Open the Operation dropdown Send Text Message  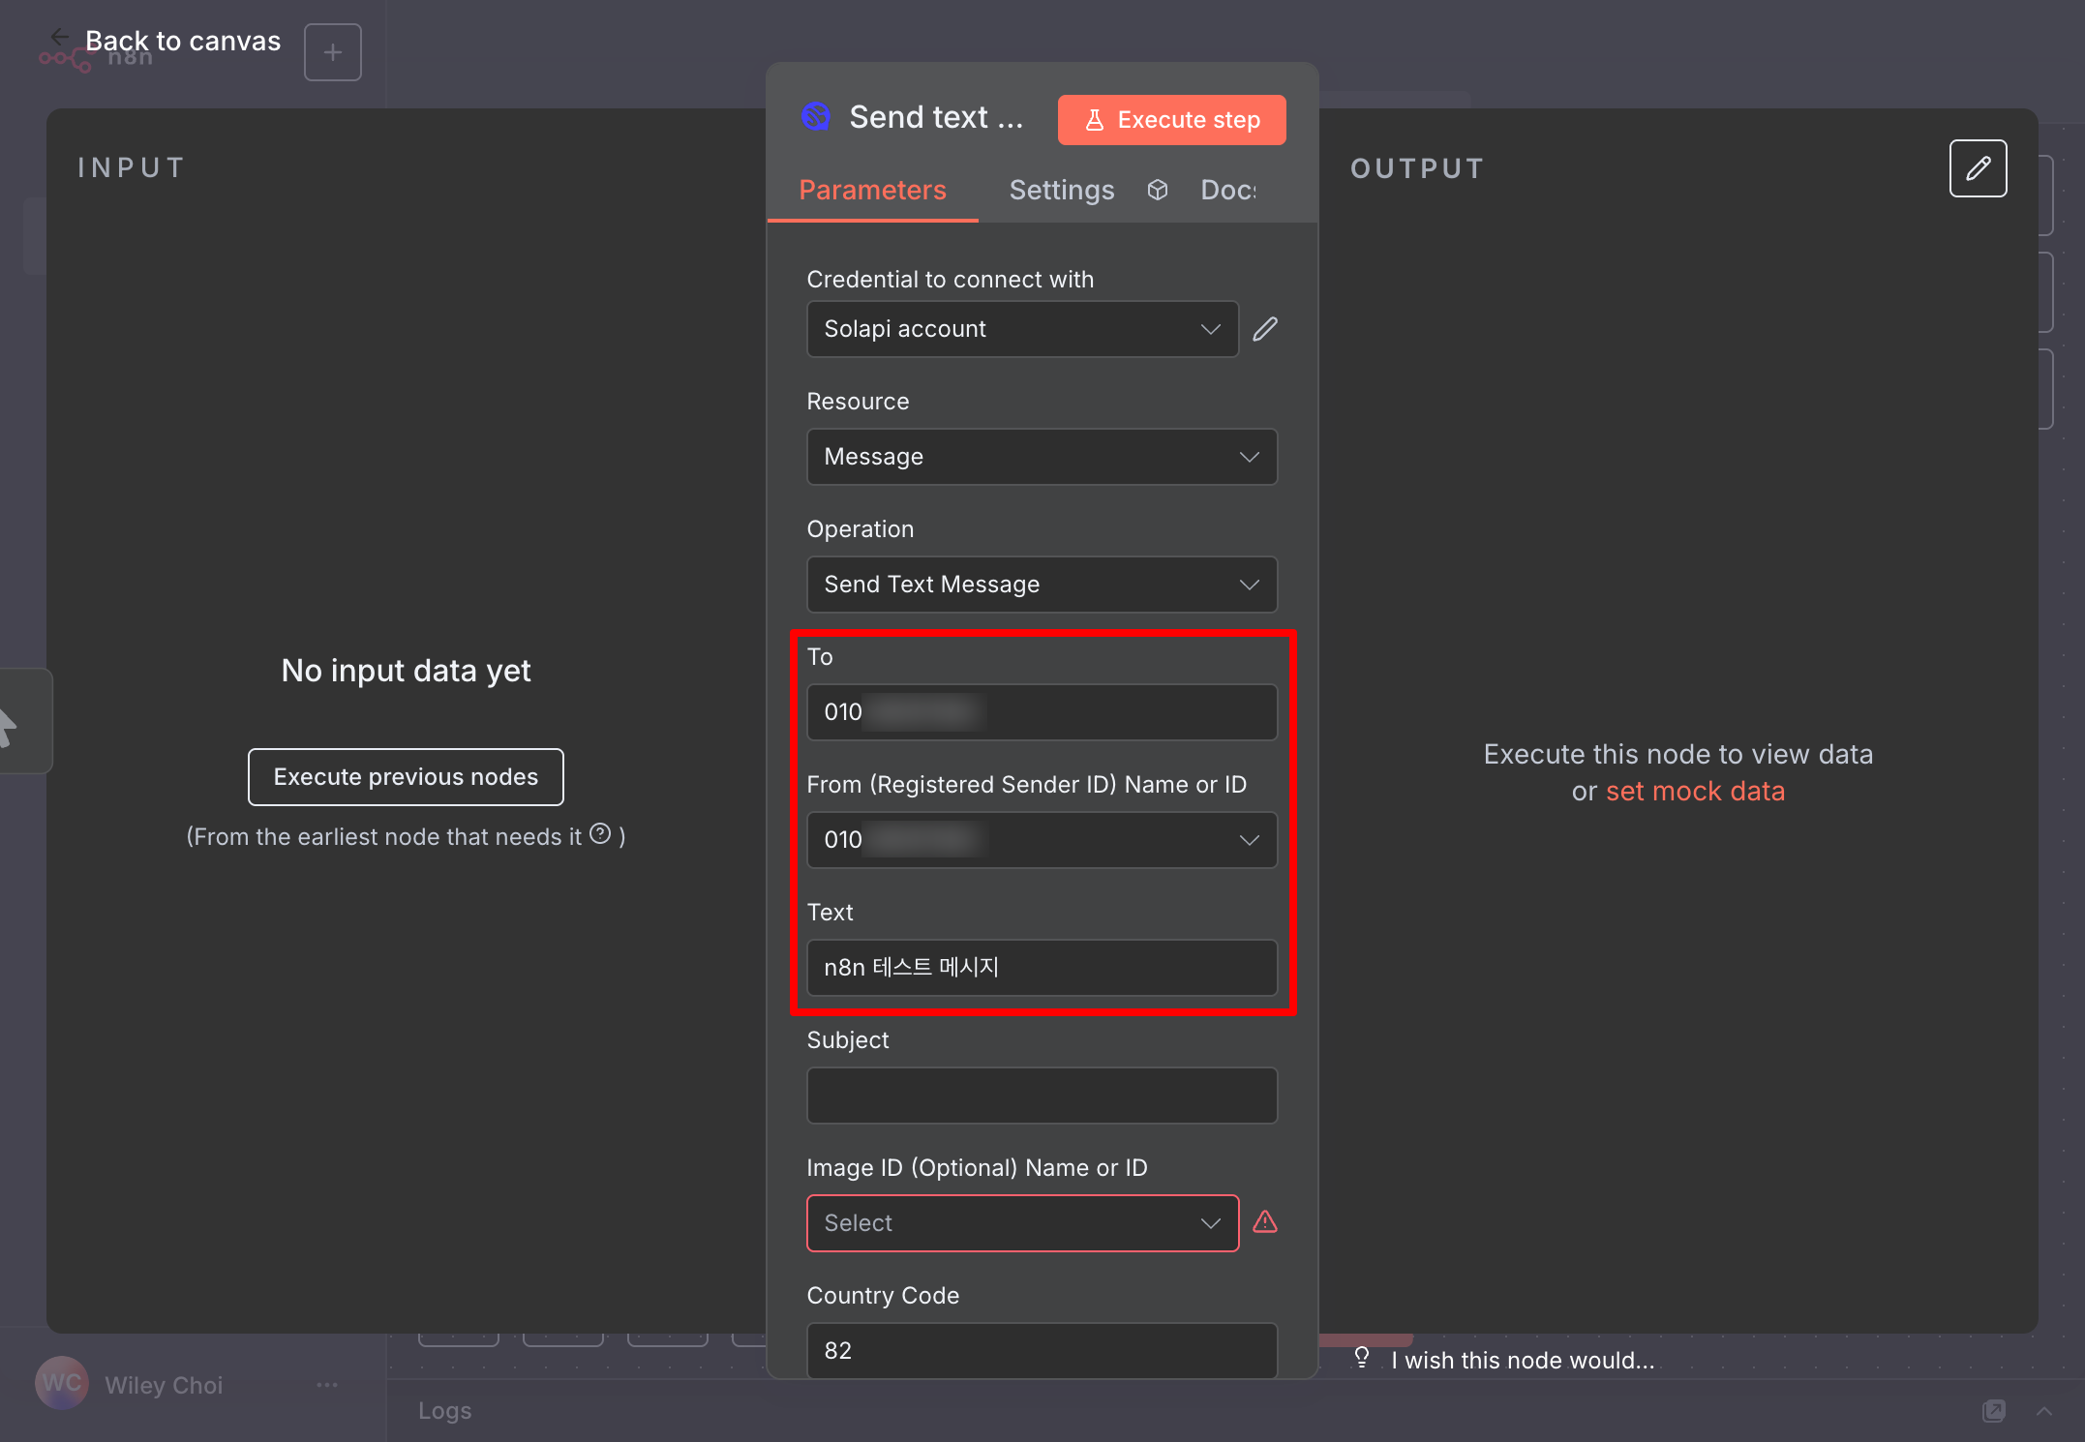click(1042, 585)
